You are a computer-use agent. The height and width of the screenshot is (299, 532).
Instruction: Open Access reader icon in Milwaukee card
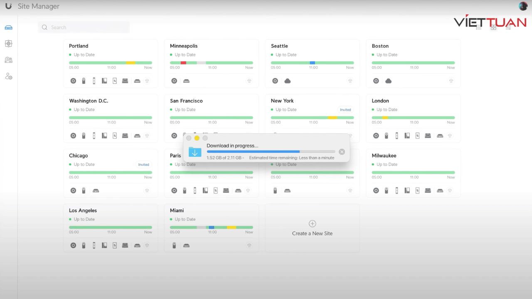[x=397, y=191]
